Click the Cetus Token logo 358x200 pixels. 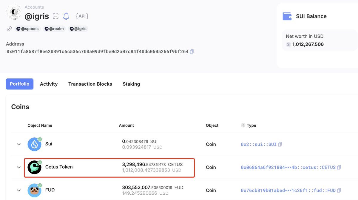(34, 167)
